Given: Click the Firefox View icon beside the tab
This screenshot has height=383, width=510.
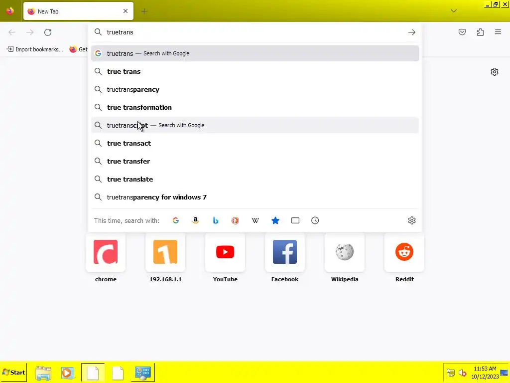Looking at the screenshot, I should [x=10, y=11].
